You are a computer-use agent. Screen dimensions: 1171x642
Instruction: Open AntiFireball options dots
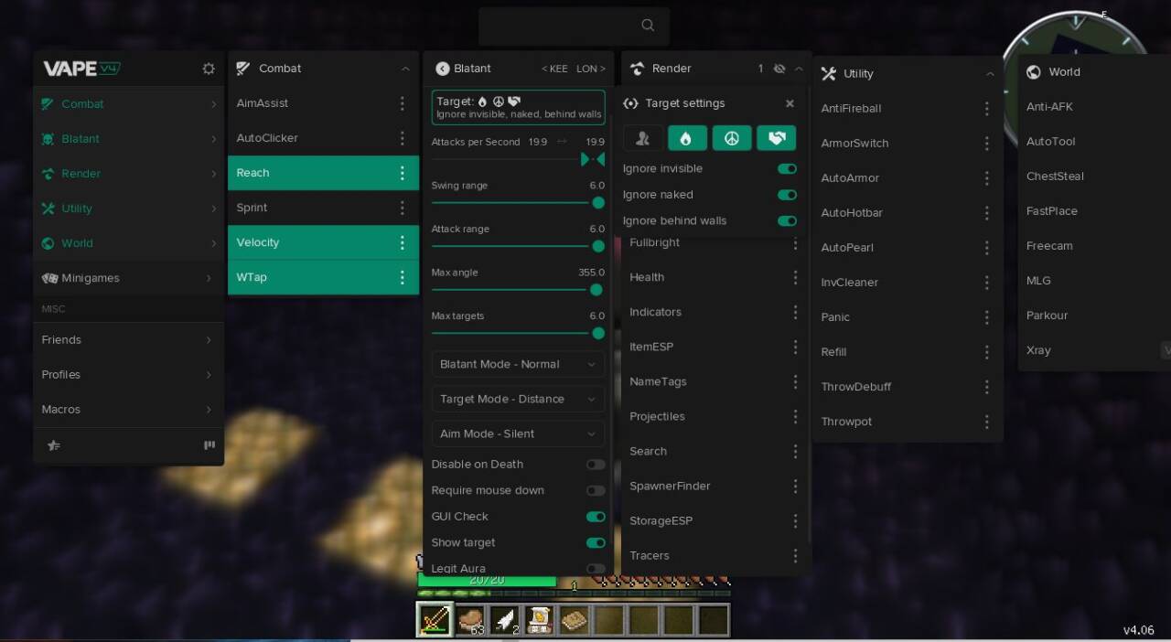(x=986, y=108)
